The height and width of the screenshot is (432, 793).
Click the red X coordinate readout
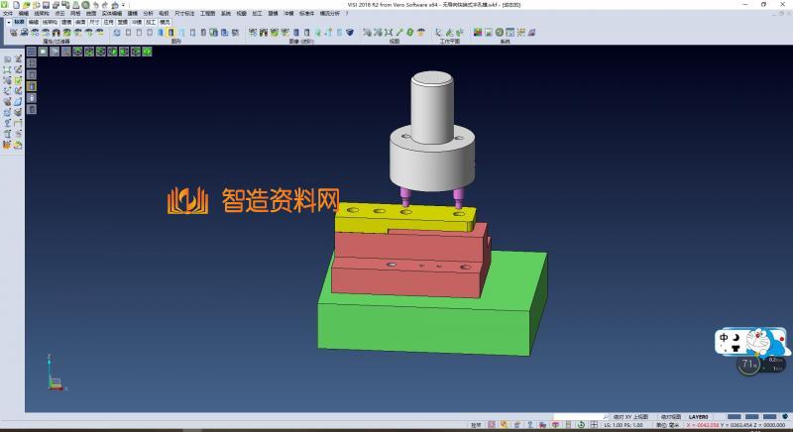coord(703,425)
